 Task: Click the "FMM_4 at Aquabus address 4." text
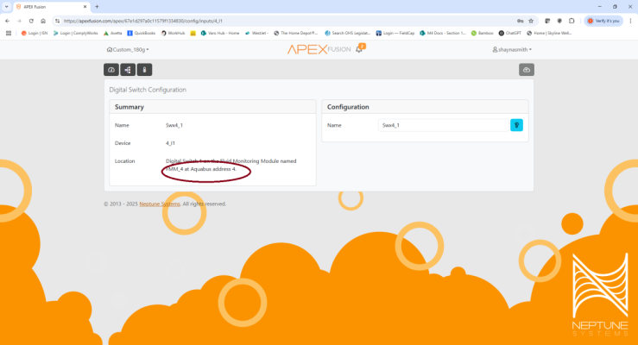201,169
